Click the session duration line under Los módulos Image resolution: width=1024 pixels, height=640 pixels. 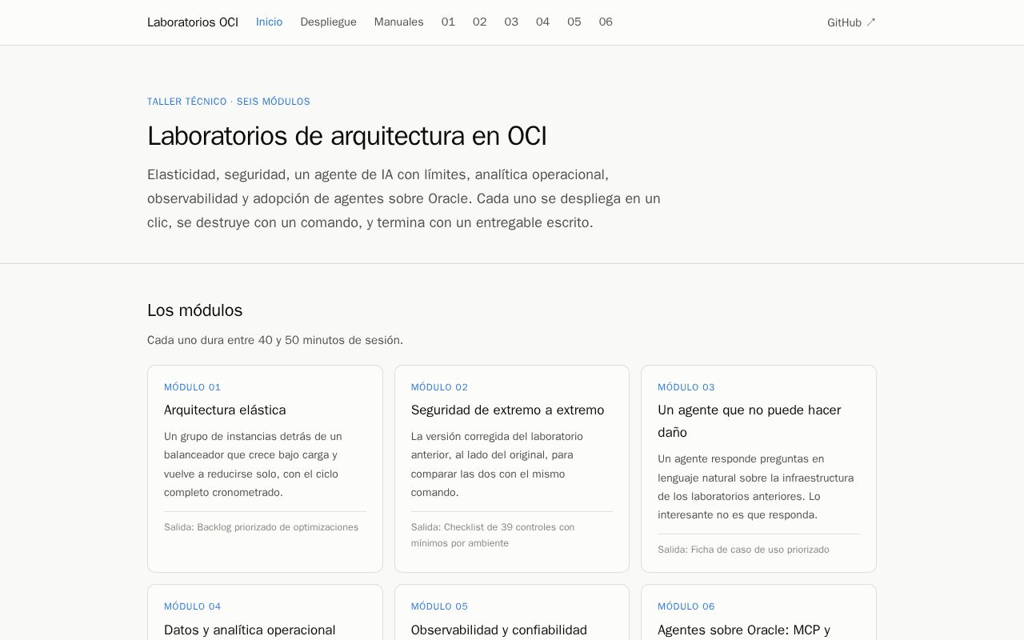tap(275, 340)
